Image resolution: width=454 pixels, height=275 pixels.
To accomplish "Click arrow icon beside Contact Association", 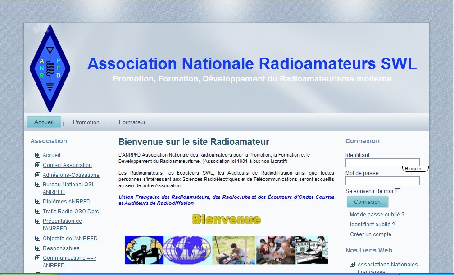I will click(38, 165).
